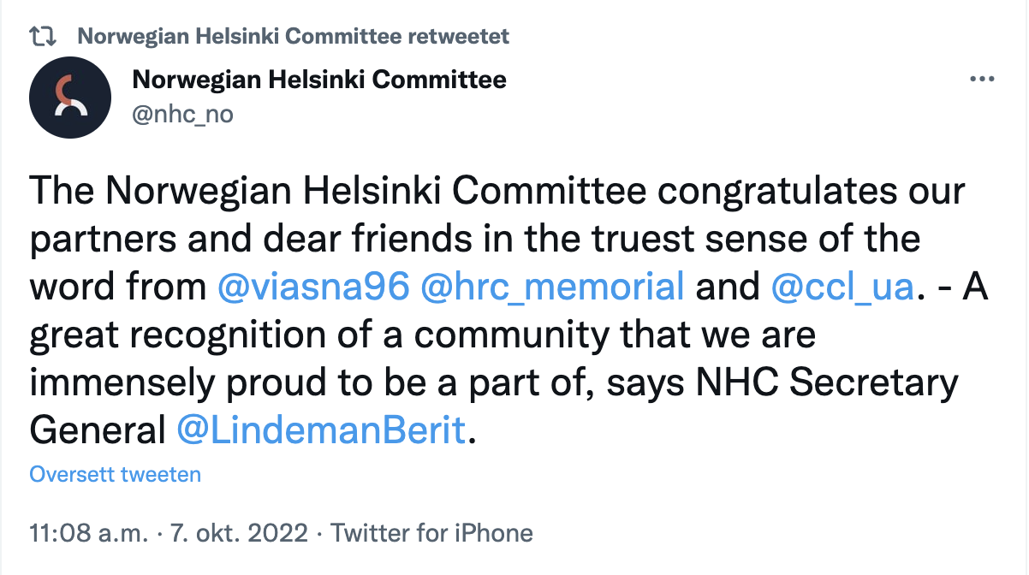
Task: Open the Norwegian Helsinki Committee display name
Action: [319, 80]
